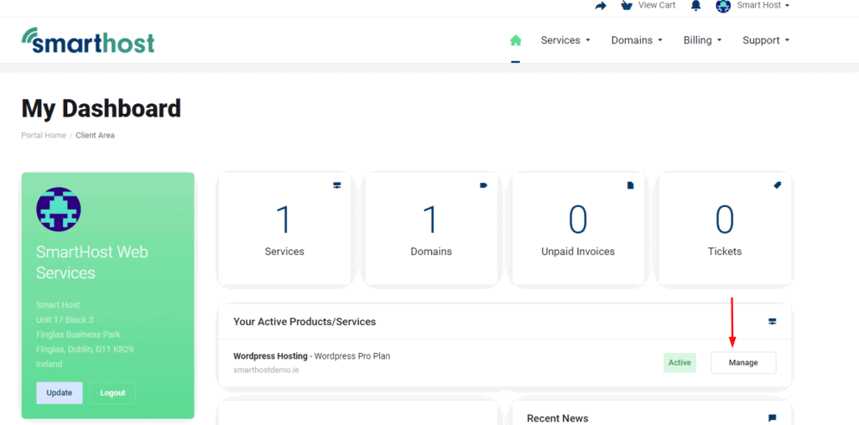The height and width of the screenshot is (425, 859).
Task: Click the ticket icon in Tickets card
Action: click(777, 185)
